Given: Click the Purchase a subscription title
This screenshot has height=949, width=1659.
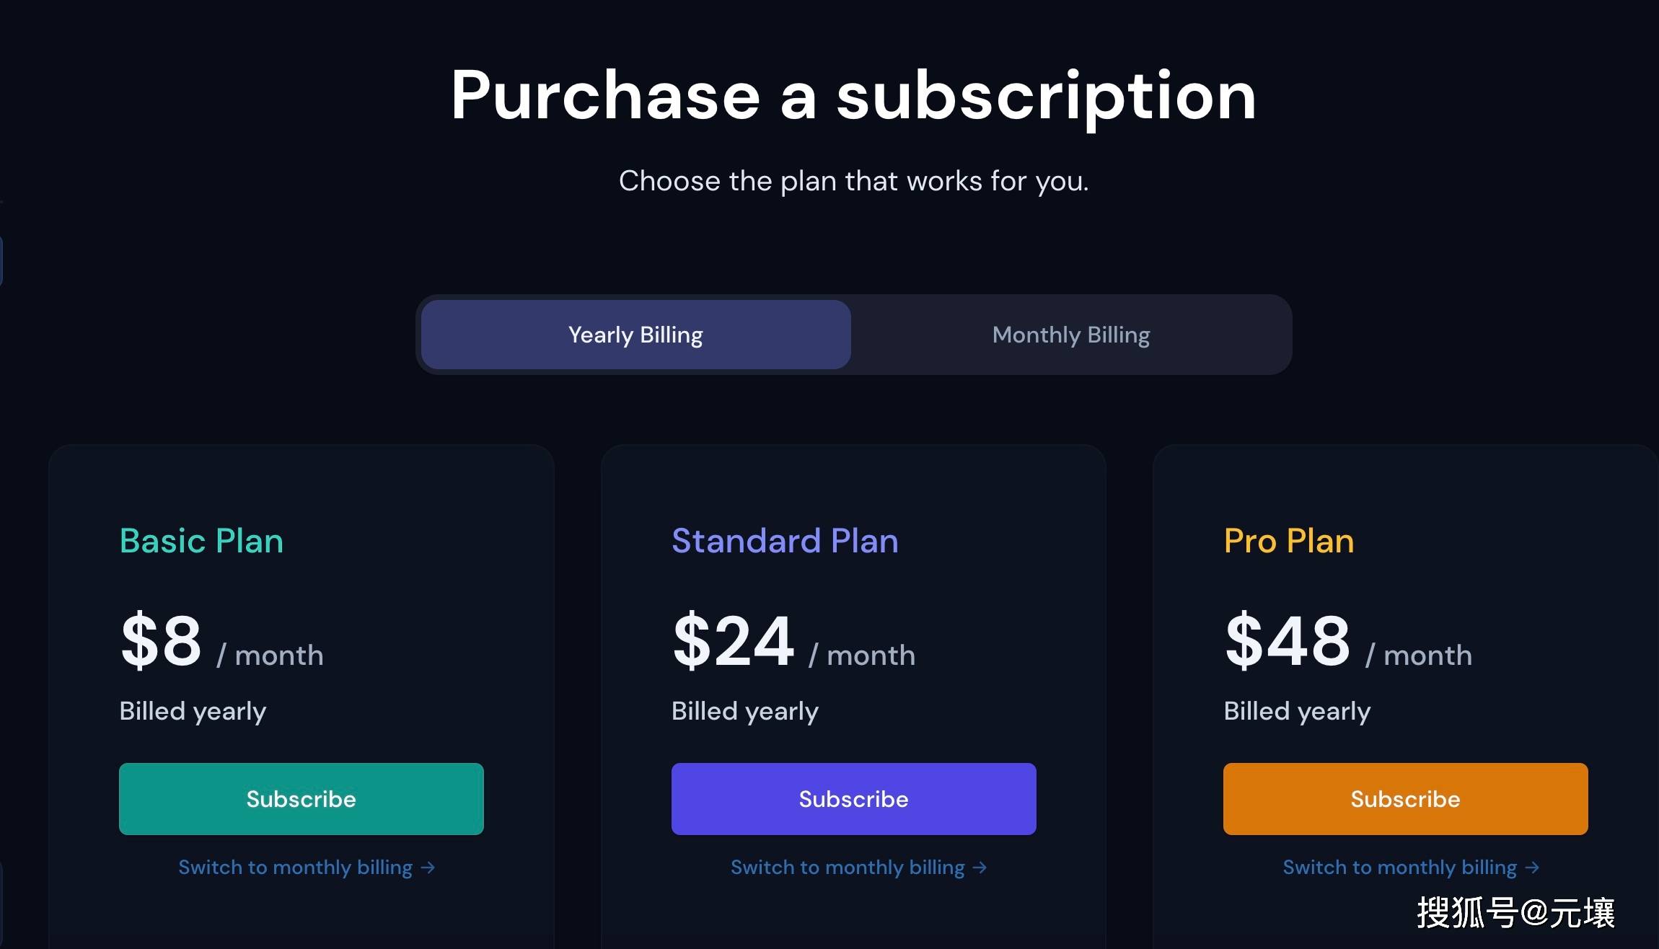Looking at the screenshot, I should [x=853, y=95].
